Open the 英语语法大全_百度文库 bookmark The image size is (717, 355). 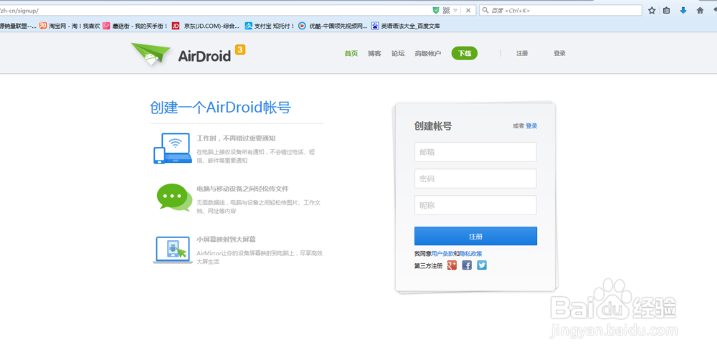[x=406, y=26]
